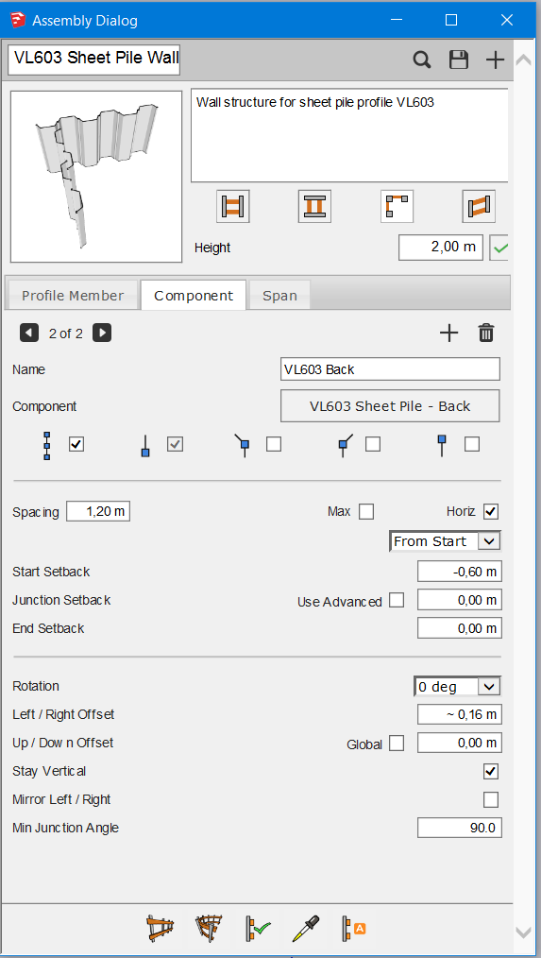
Task: Add new assembly with top plus icon
Action: (495, 60)
